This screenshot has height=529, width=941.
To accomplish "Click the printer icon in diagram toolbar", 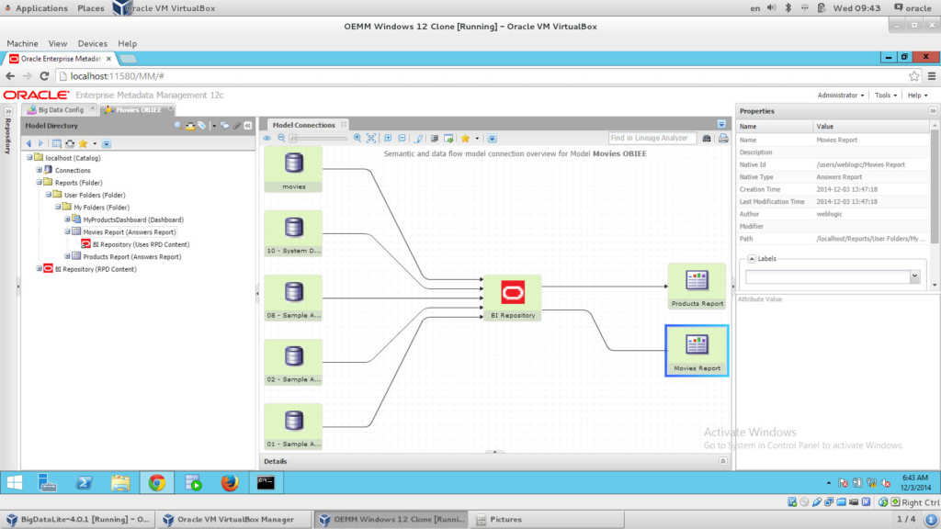I will point(723,138).
